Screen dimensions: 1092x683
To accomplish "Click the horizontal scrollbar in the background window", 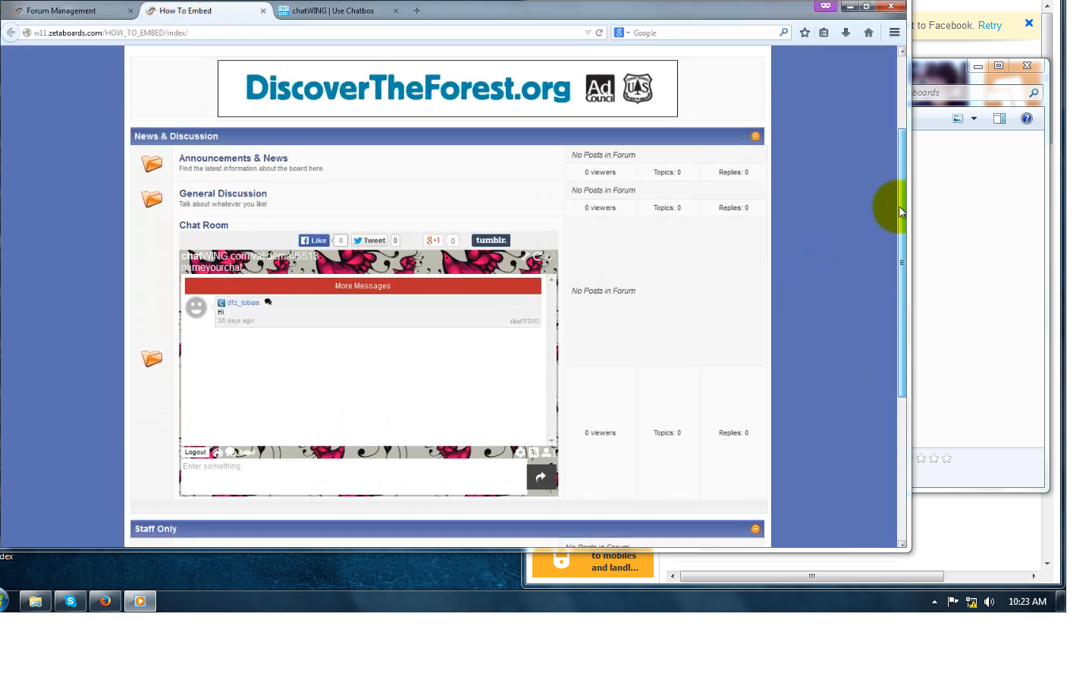I will 811,576.
